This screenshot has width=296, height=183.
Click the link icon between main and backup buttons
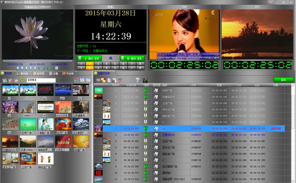pos(111,58)
